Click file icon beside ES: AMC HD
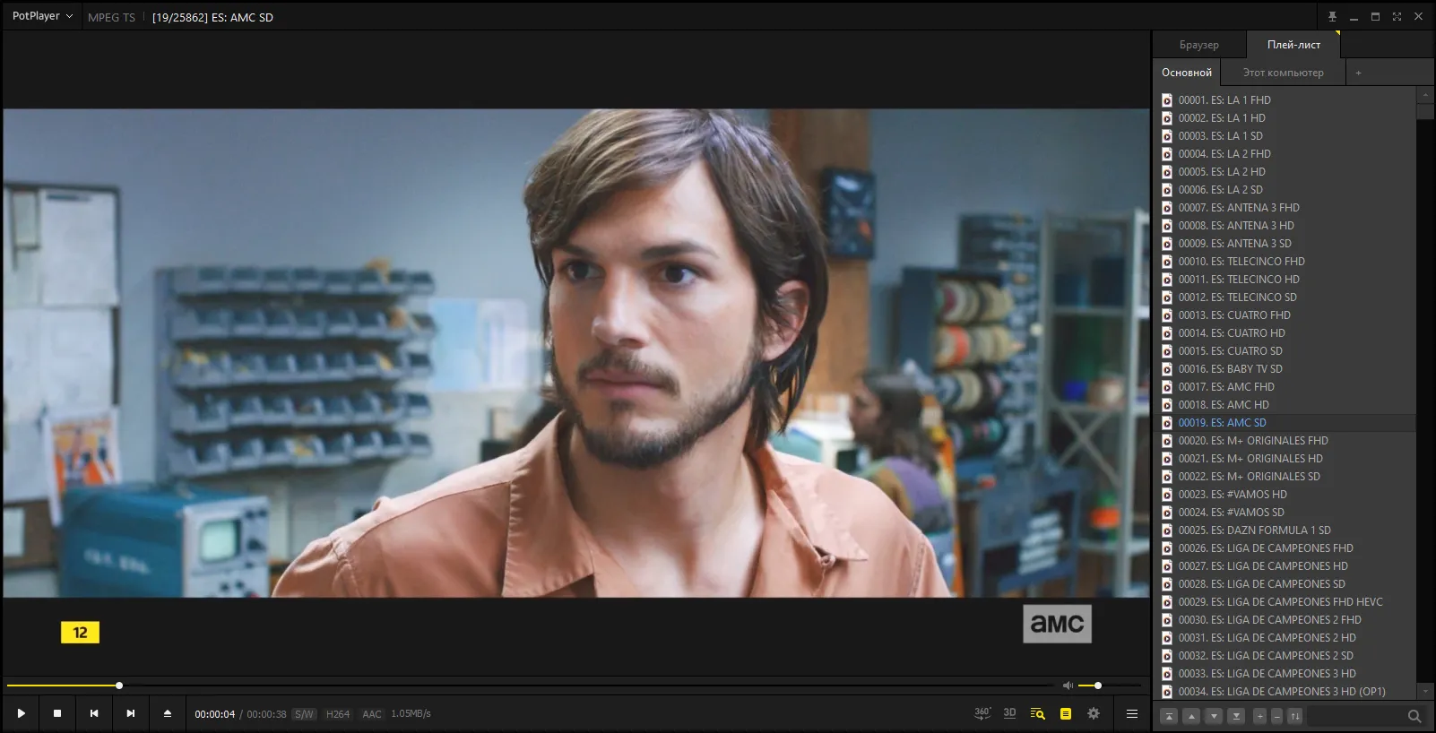The height and width of the screenshot is (733, 1436). point(1167,405)
